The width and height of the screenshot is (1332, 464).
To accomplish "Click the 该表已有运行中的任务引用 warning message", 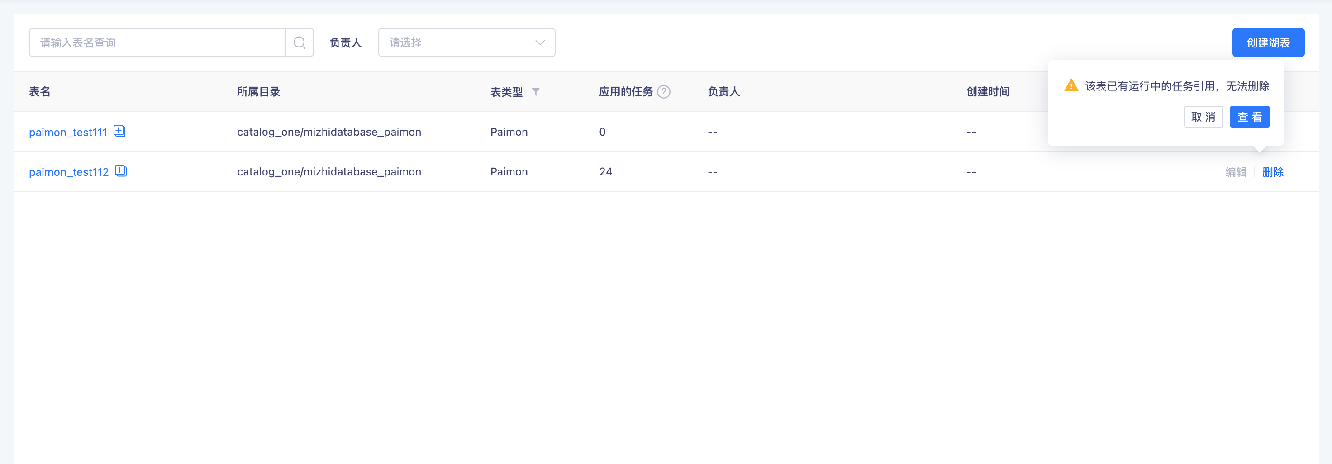I will (x=1177, y=86).
